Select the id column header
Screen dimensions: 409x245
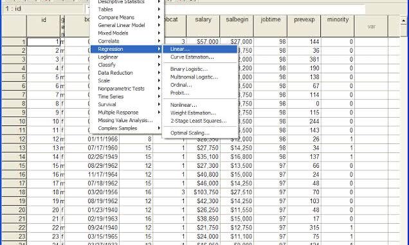[44, 26]
